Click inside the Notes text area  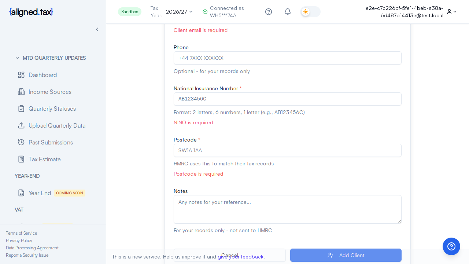pyautogui.click(x=287, y=209)
